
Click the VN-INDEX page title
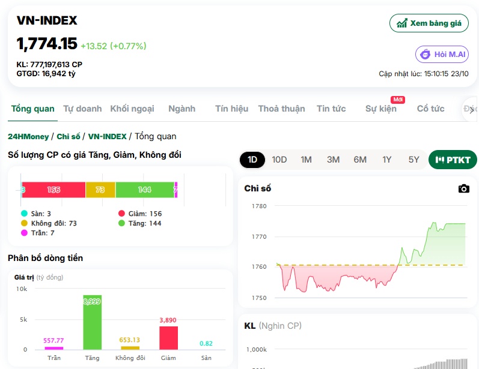click(47, 20)
